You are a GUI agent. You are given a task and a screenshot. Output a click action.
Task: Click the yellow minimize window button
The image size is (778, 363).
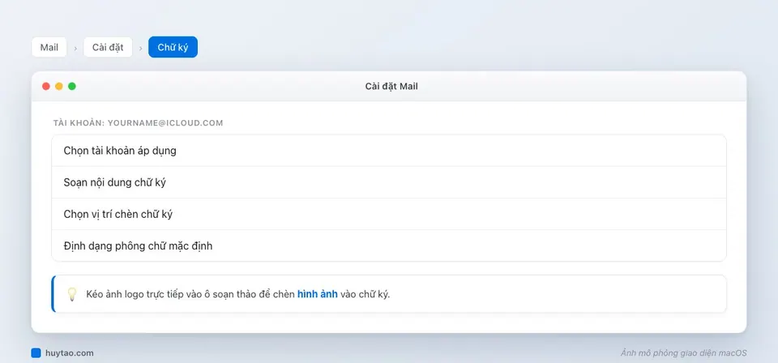(59, 86)
